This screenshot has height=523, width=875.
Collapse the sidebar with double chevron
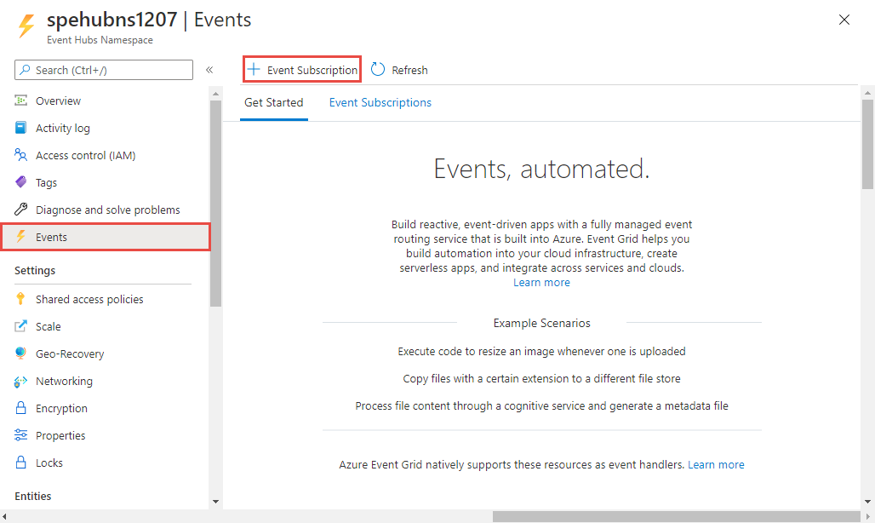209,70
